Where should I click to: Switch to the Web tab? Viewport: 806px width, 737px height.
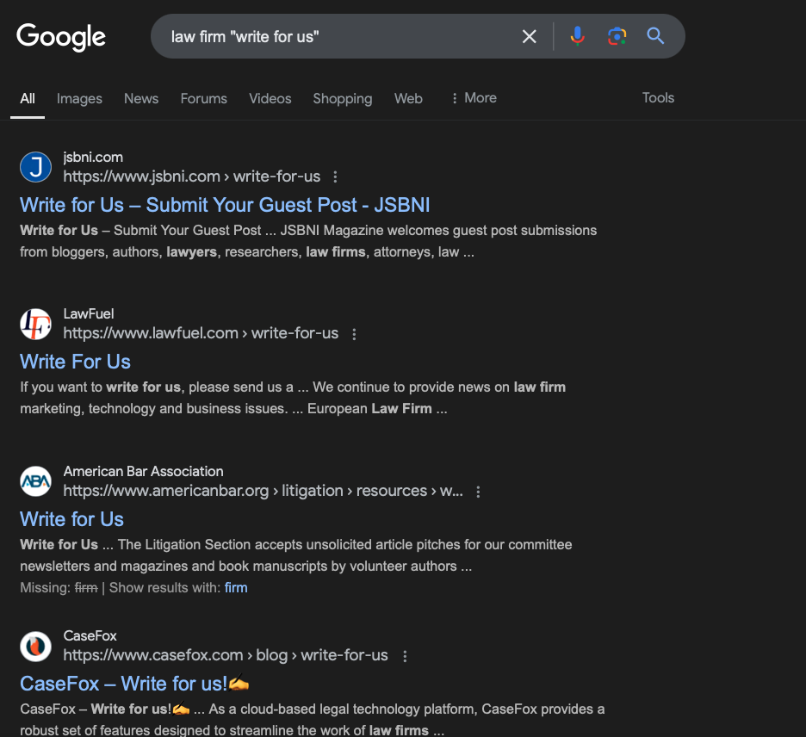click(x=408, y=99)
